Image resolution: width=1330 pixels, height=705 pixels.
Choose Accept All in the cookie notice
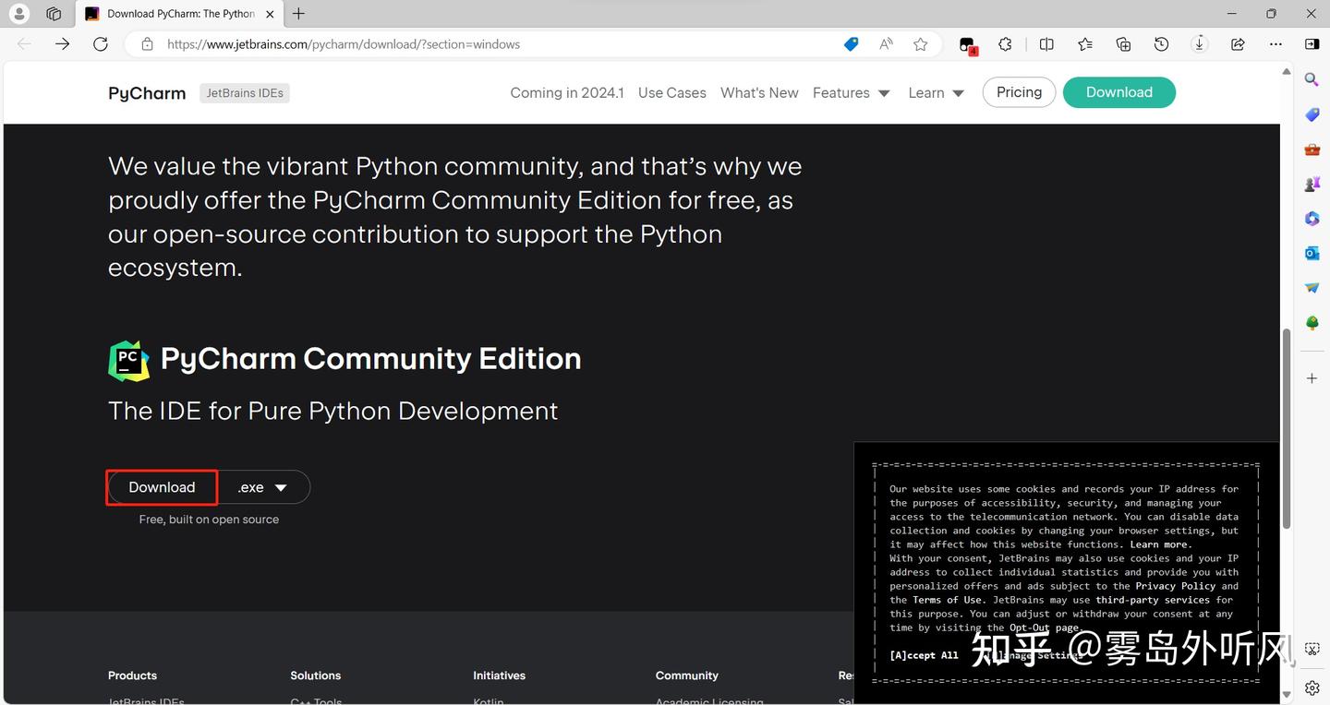(923, 655)
